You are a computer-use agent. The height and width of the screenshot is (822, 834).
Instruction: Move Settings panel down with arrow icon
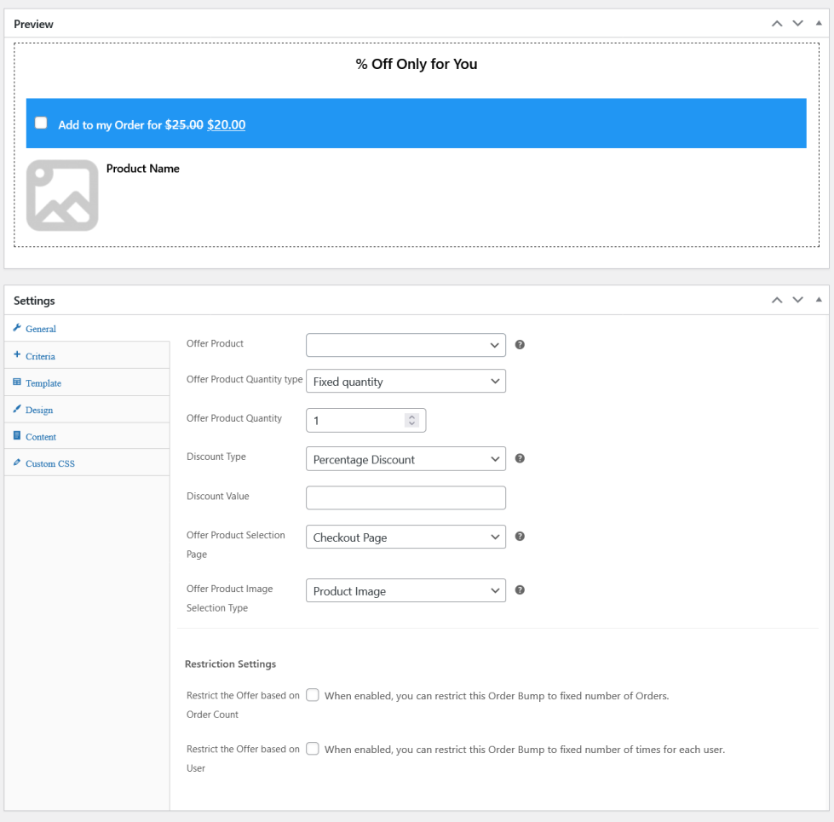pos(797,300)
